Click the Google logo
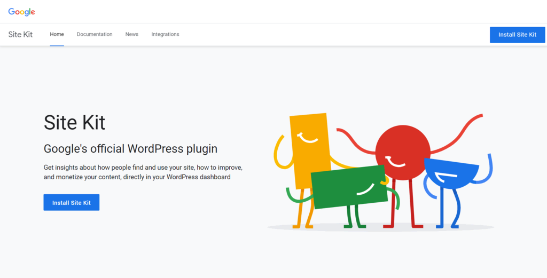The image size is (547, 278). point(21,12)
